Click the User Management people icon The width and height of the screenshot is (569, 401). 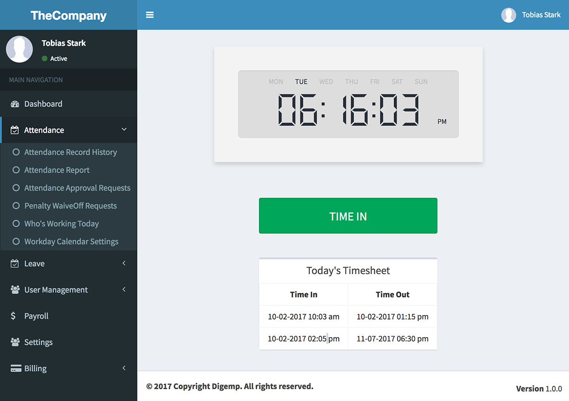pos(15,290)
